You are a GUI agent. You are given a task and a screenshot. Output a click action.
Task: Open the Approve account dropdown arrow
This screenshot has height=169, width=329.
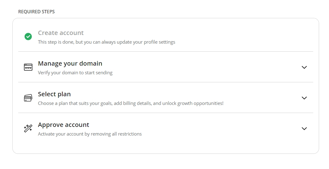point(304,128)
